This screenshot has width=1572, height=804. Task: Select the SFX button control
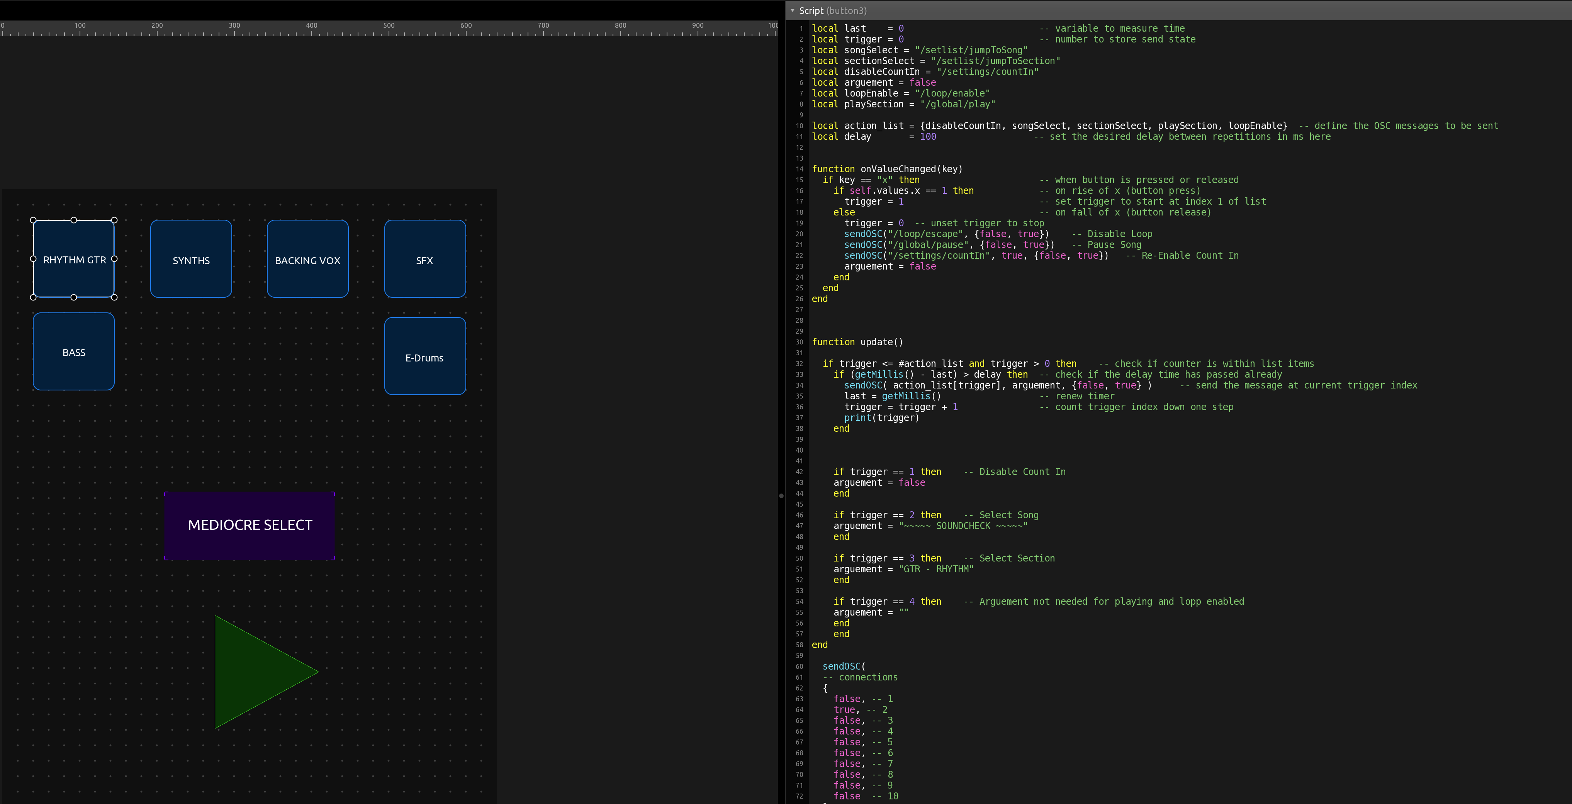(425, 259)
